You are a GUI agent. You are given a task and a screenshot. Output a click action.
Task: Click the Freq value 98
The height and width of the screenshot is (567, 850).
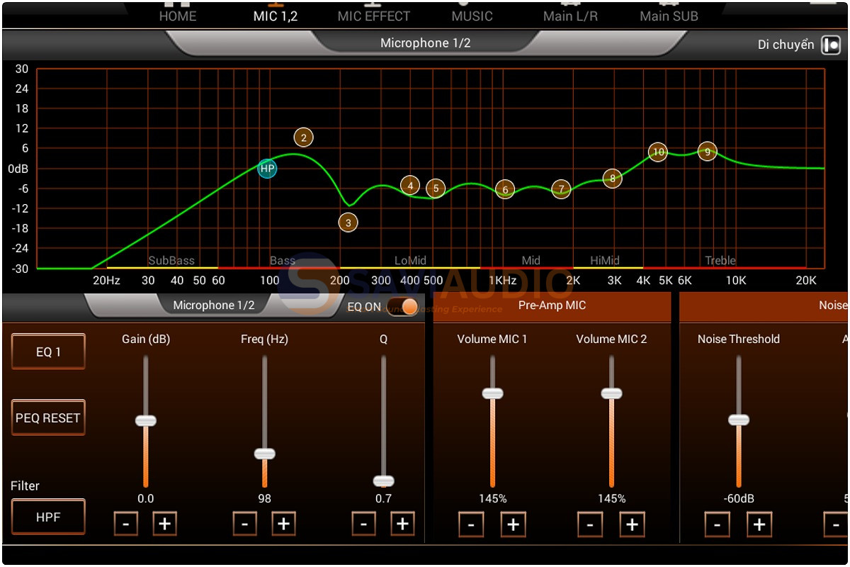click(265, 498)
